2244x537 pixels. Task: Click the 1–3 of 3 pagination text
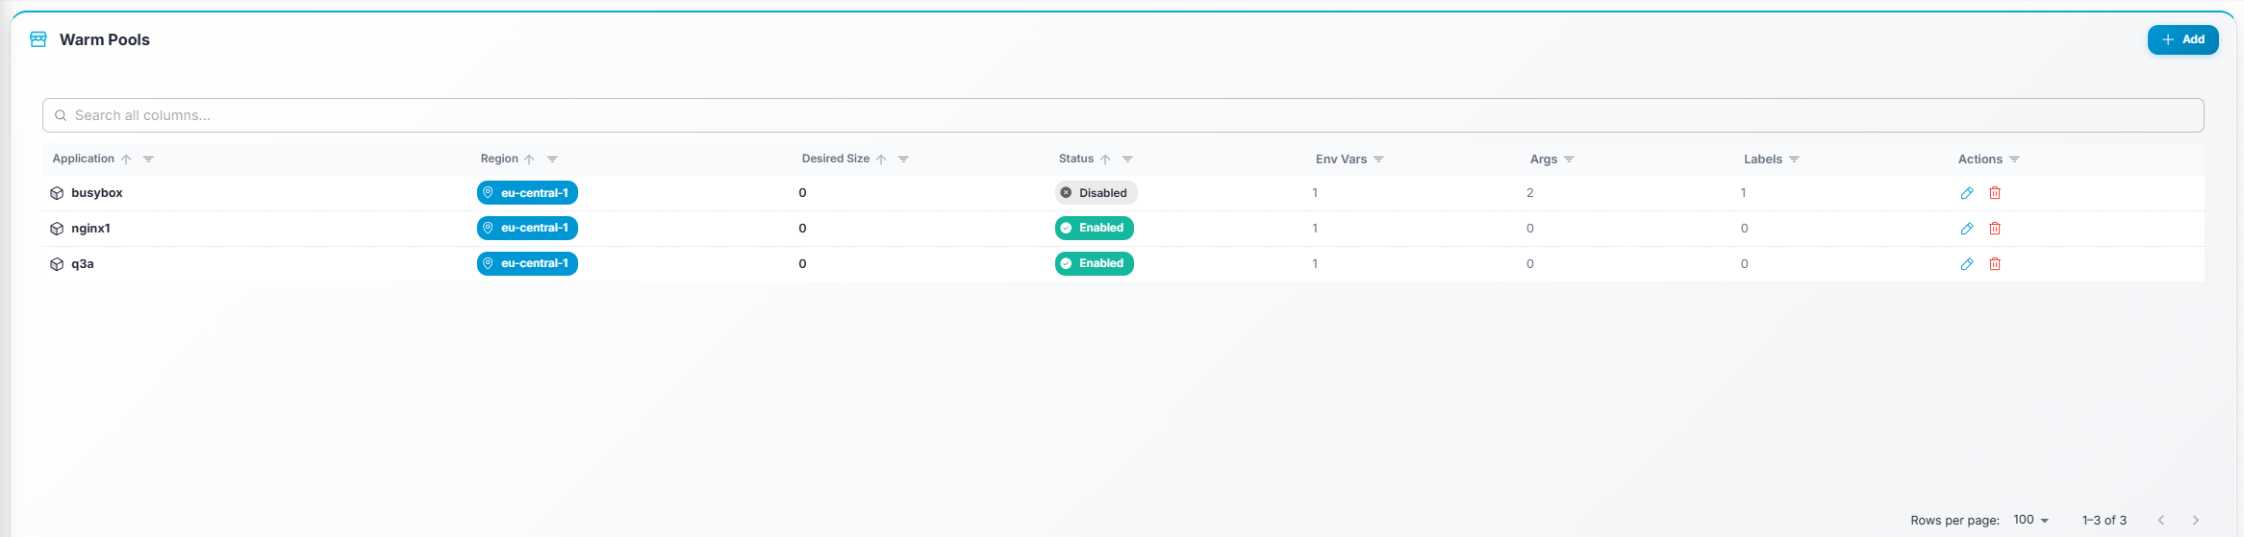[2105, 520]
